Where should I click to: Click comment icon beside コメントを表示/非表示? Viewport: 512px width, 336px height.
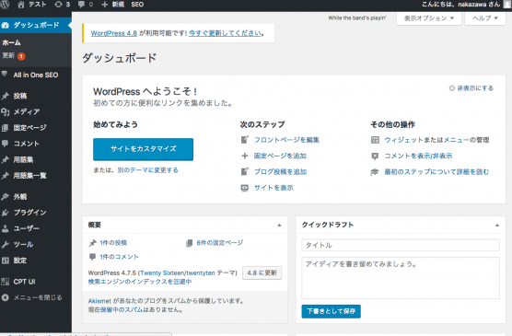tap(375, 156)
